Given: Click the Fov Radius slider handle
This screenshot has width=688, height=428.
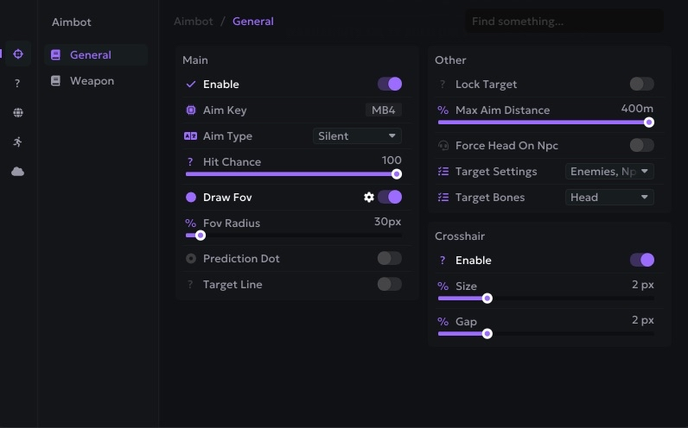Looking at the screenshot, I should click(201, 235).
